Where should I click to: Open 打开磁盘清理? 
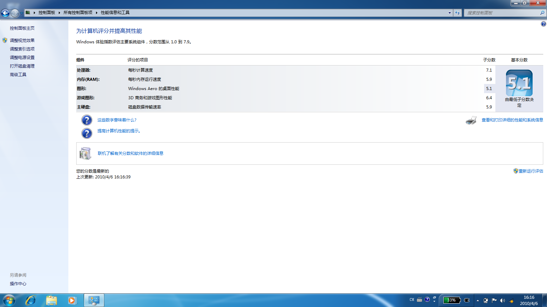pos(22,66)
